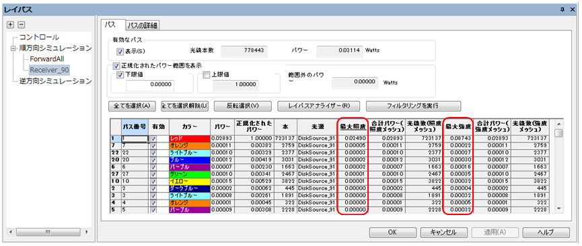This screenshot has height=246, width=582.
Task: Uncheck the 下限値 checkbox
Action: (x=119, y=75)
